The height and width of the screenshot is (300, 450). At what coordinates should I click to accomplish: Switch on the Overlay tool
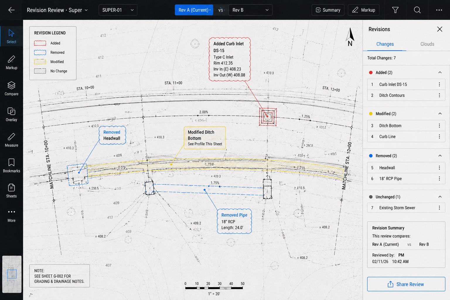[x=11, y=114]
